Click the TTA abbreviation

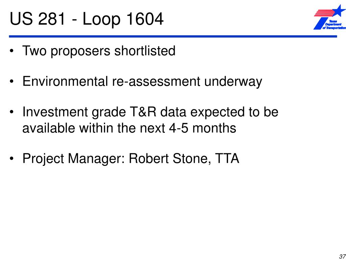pos(227,158)
